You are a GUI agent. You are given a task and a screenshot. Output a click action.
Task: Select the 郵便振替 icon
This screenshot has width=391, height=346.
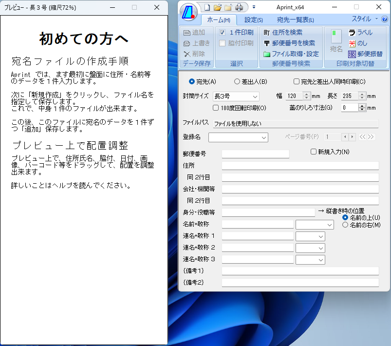coord(352,54)
